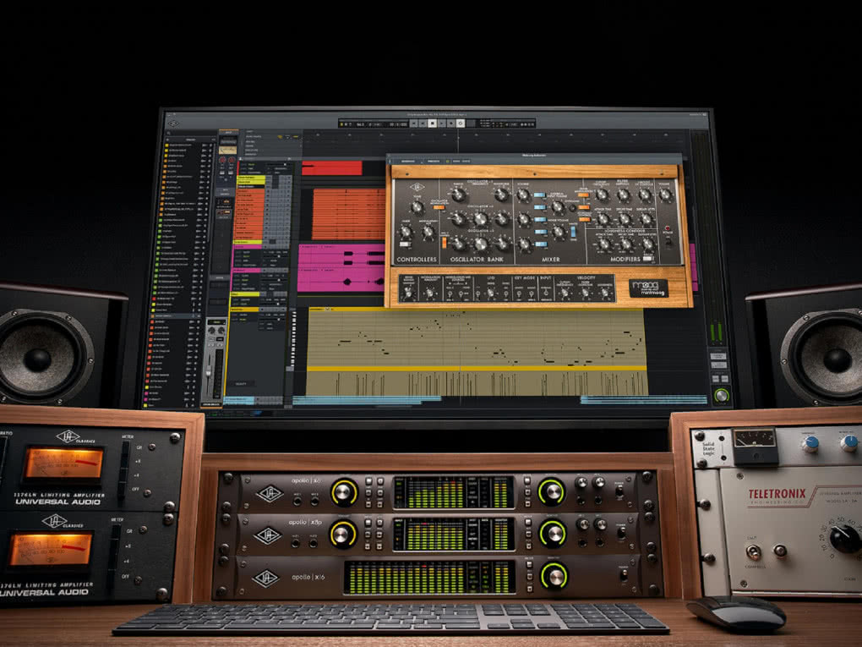This screenshot has width=862, height=647.
Task: Toggle the blue External Input mixer switch
Action: pyautogui.click(x=540, y=207)
